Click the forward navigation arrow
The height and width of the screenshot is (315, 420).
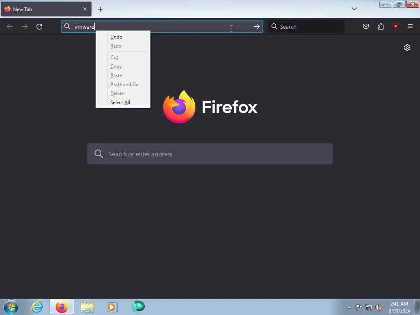25,27
